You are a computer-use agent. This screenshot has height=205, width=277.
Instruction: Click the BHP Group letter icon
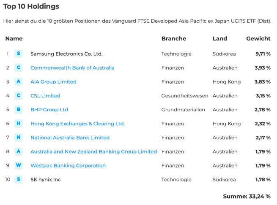tap(18, 110)
